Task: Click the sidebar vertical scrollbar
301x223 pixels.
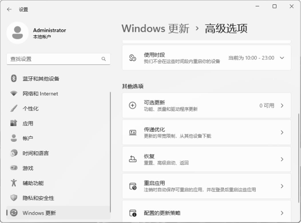Action: tap(110, 152)
